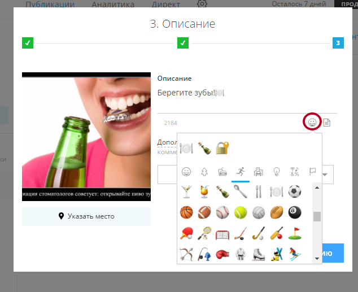Insert field hockey stick emoji

[x=259, y=233]
